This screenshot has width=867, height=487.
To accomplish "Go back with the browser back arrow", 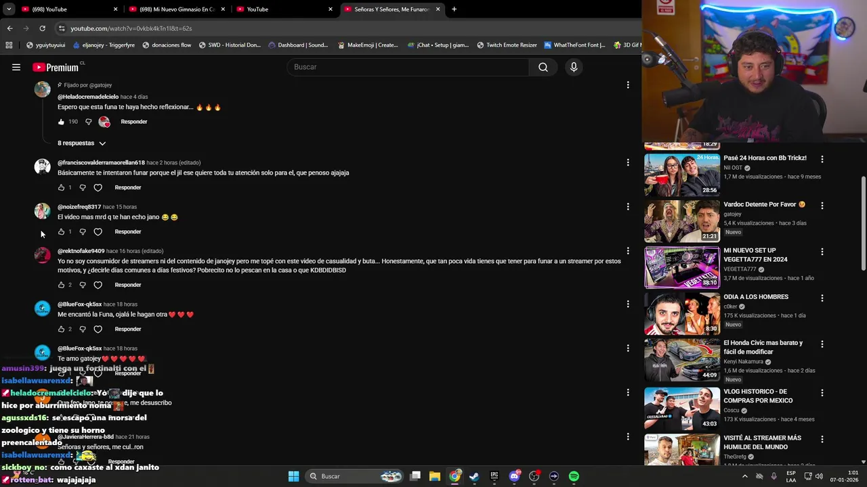I will [x=9, y=28].
